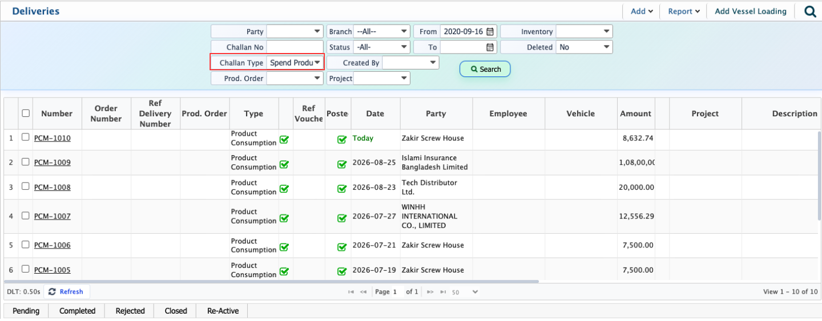Switch to the Rejected tab
Viewport: 822px width, 321px height.
point(130,311)
